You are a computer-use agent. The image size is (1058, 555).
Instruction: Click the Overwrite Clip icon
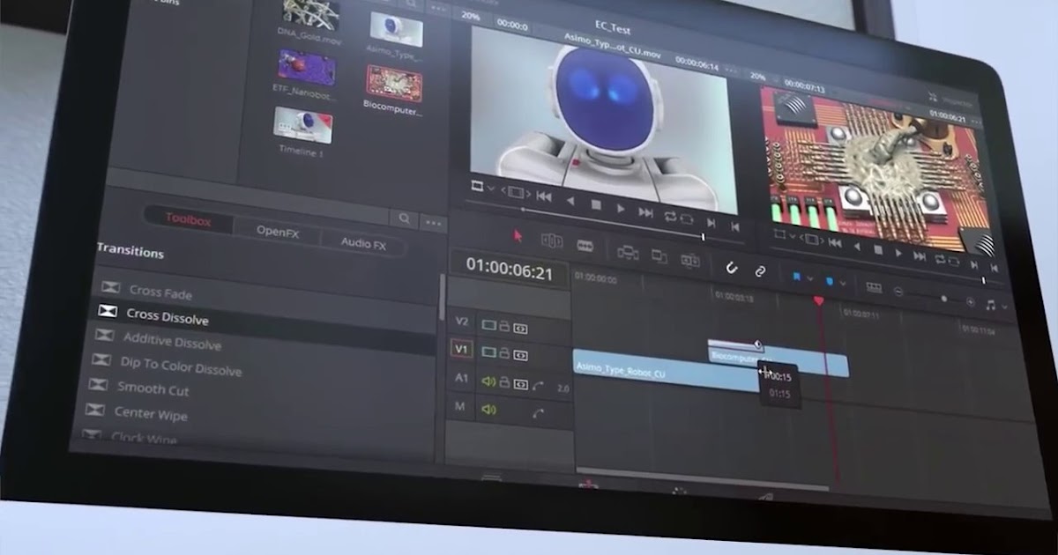(x=659, y=255)
